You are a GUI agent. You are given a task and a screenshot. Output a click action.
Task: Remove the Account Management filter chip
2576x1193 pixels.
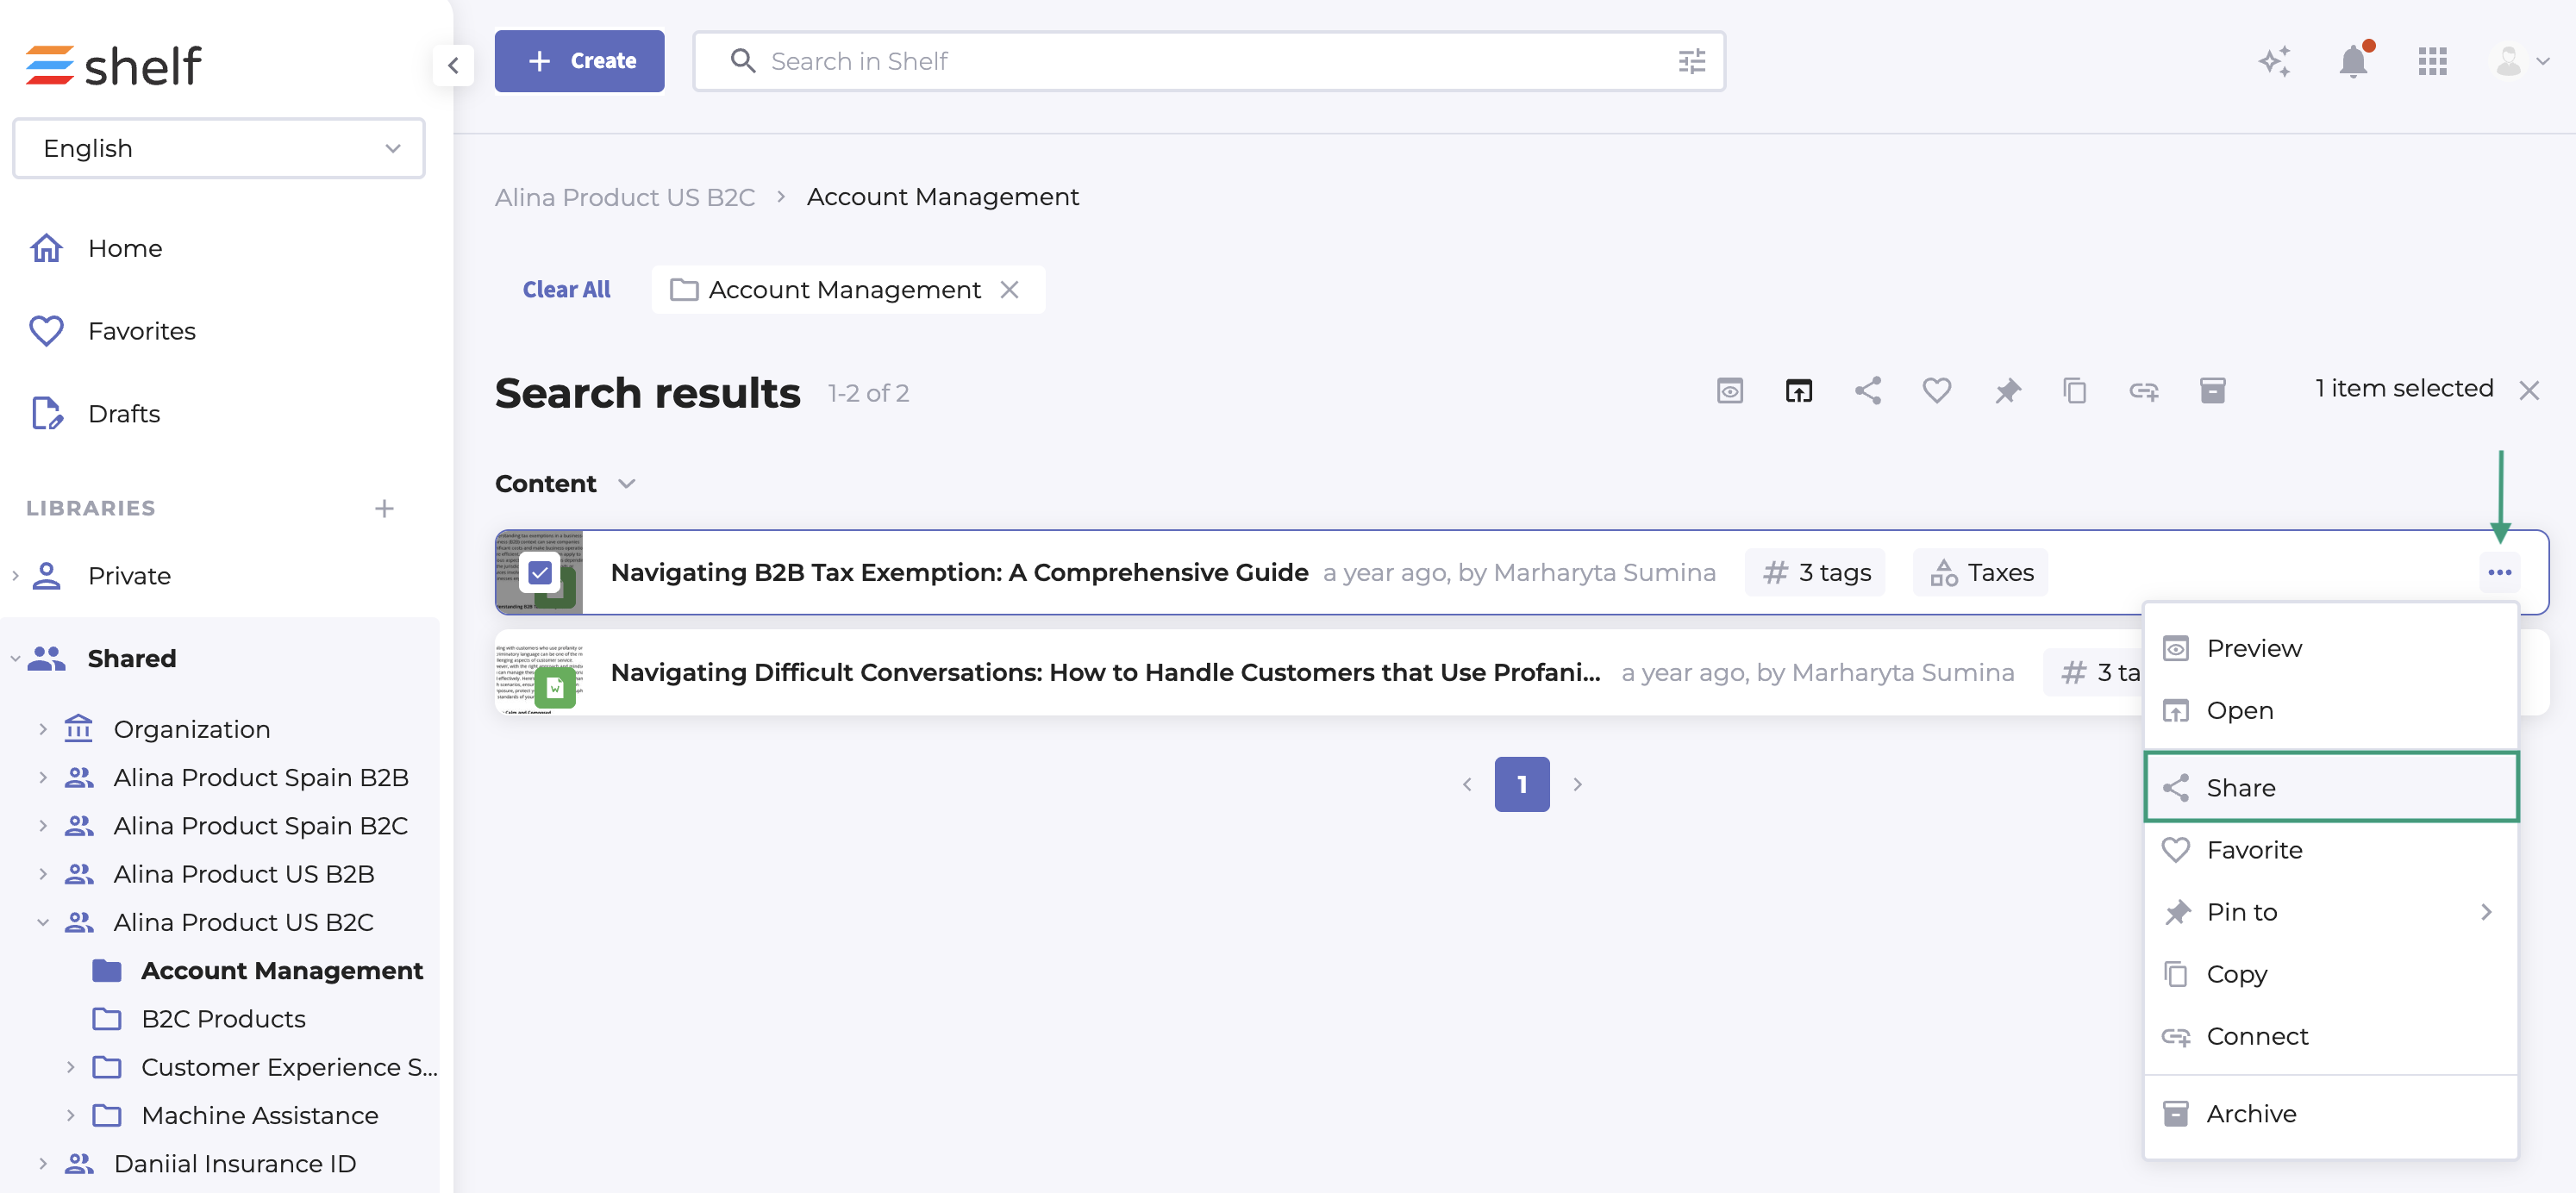point(1010,290)
